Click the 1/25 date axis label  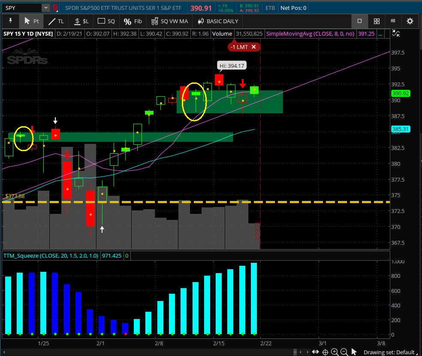[x=43, y=344]
